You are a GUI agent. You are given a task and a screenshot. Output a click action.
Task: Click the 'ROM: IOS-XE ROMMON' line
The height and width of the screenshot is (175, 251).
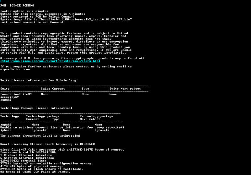(x=17, y=5)
